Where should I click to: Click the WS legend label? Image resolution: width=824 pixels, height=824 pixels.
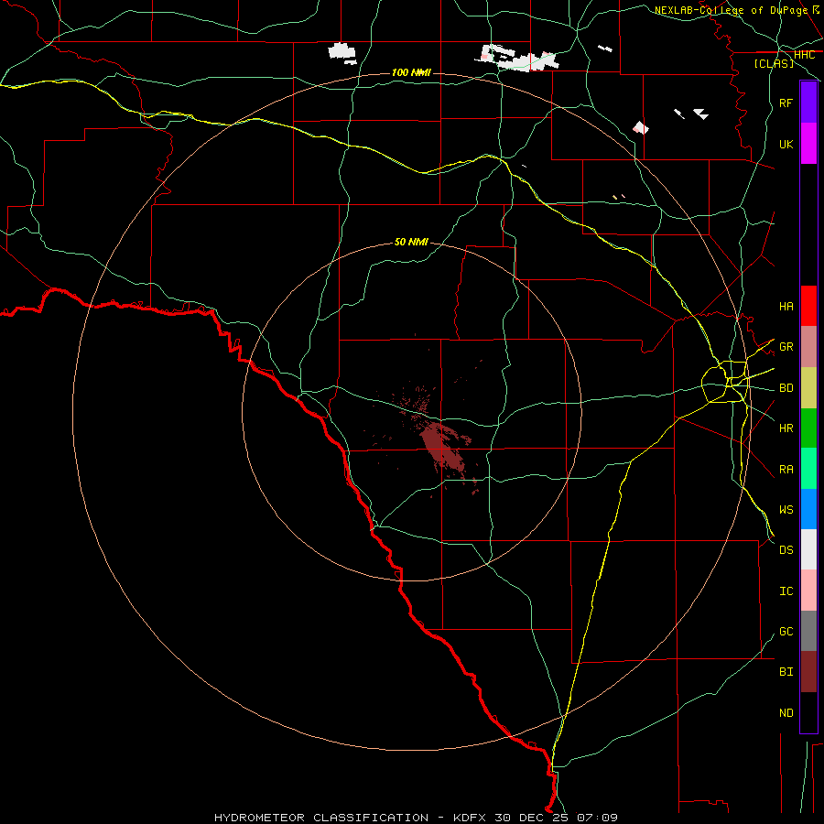coord(786,509)
